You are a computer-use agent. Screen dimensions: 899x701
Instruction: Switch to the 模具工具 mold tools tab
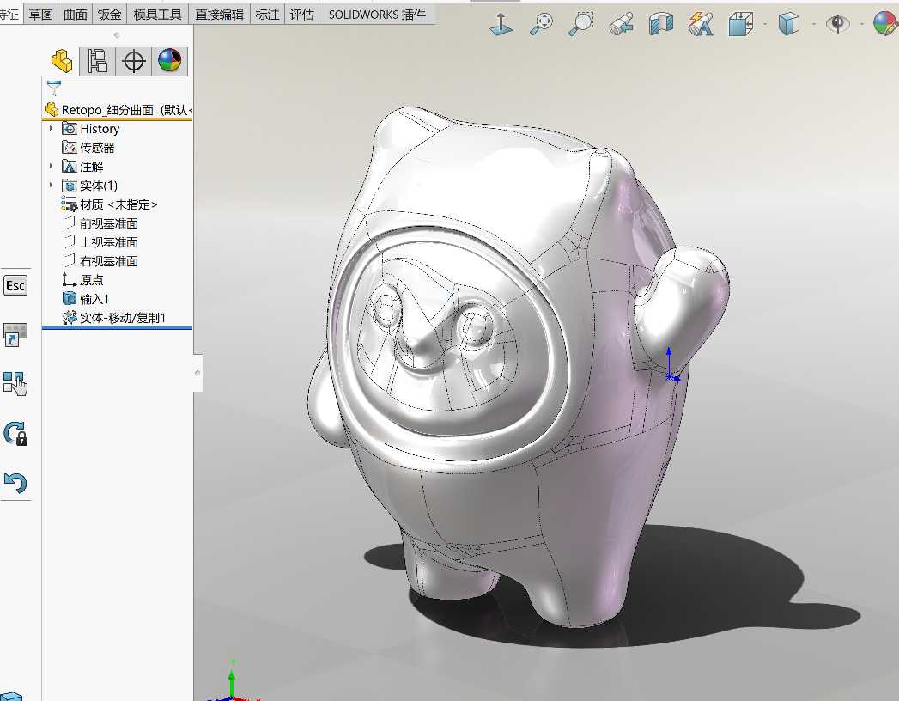158,14
